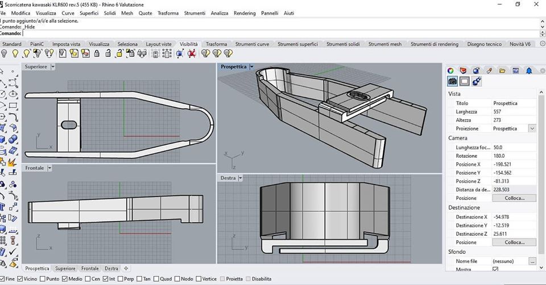Switch to the Strumenti mesh toolbar tab
546x285 pixels.
(x=384, y=44)
